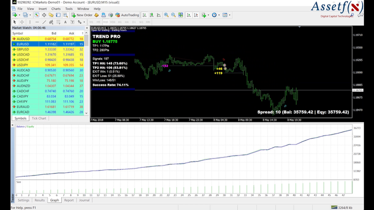Open the Navigator panel icon
This screenshot has width=374, height=210.
pyautogui.click(x=51, y=15)
